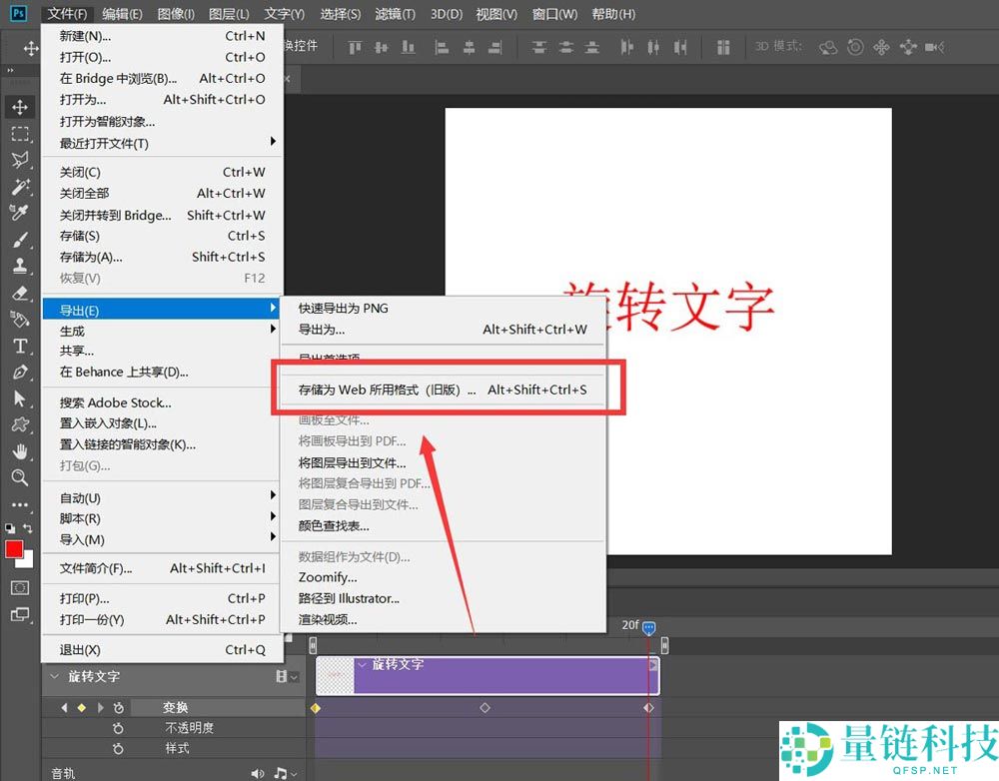Select the Magic Wand tool
The width and height of the screenshot is (999, 781).
pyautogui.click(x=19, y=187)
